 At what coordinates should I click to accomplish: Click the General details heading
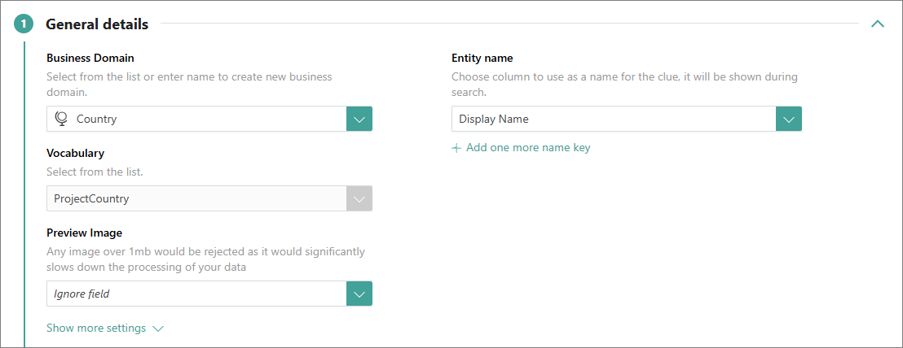click(x=97, y=24)
